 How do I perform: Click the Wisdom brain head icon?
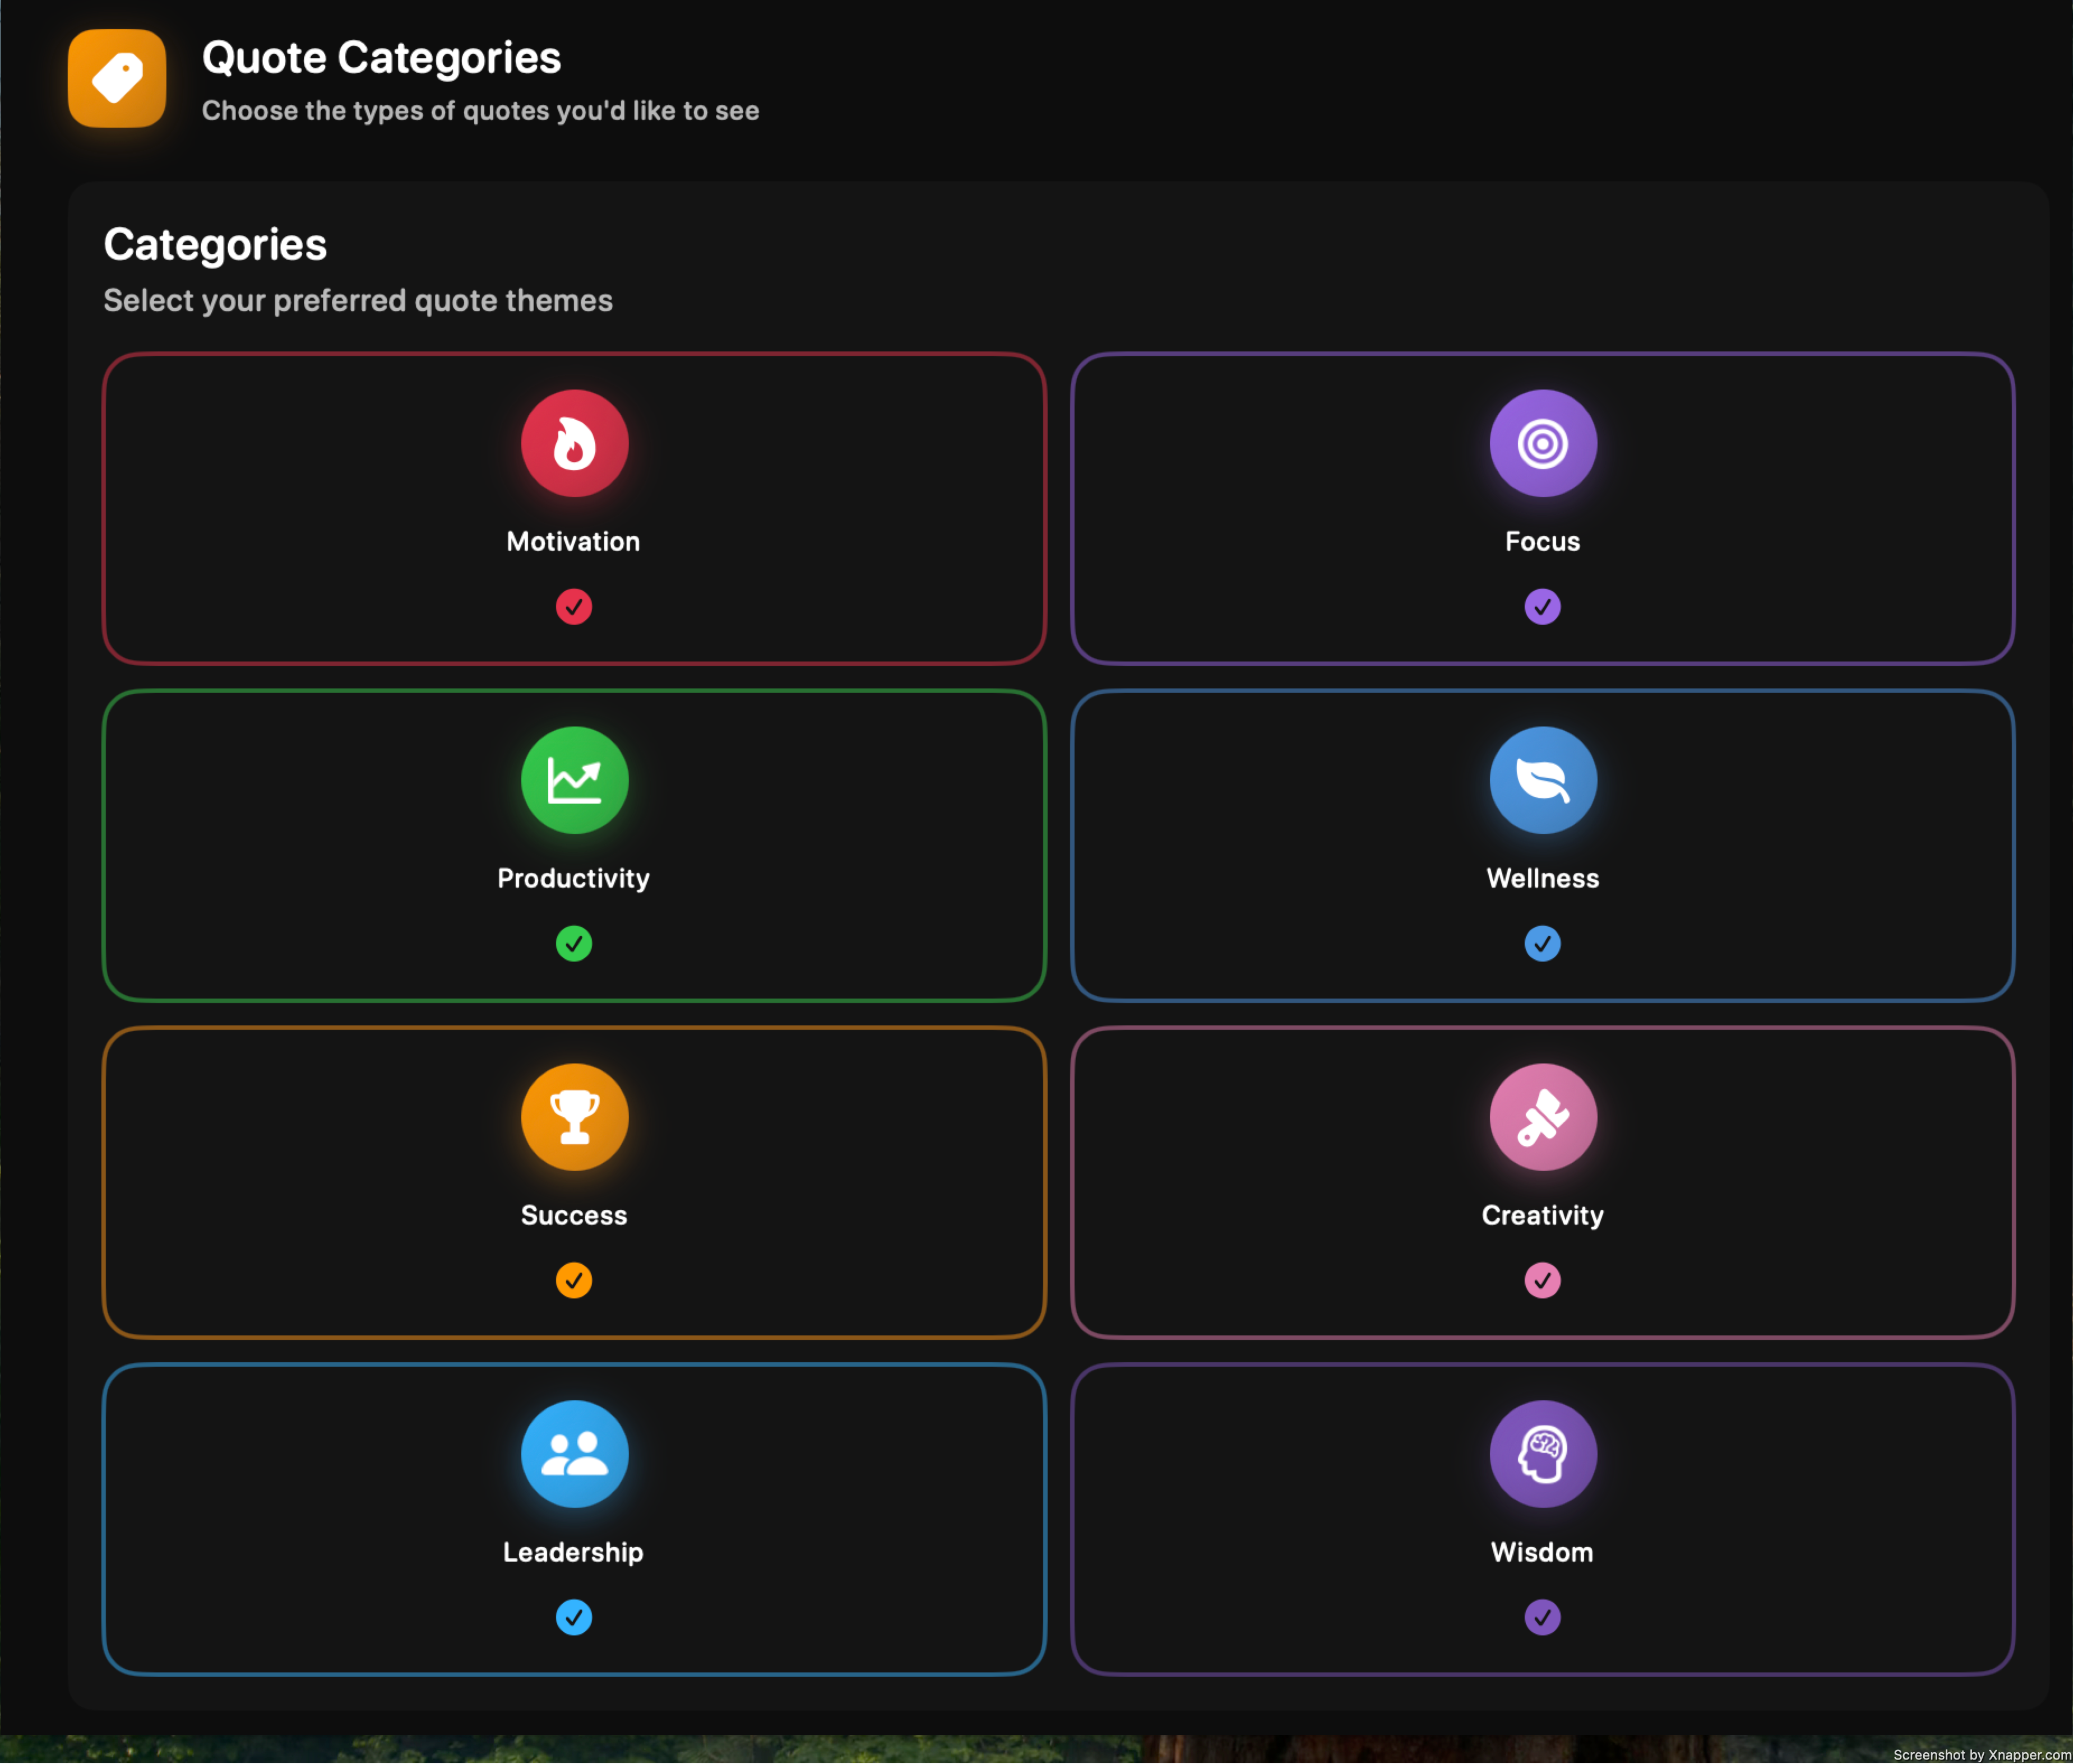[1541, 1454]
